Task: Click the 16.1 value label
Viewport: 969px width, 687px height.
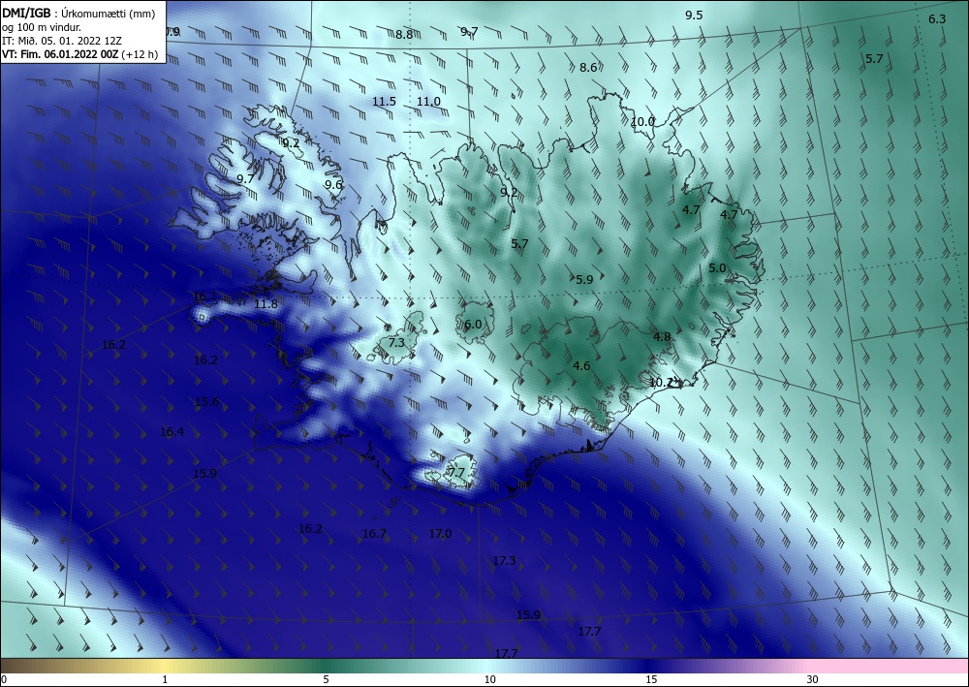Action: pyautogui.click(x=204, y=296)
